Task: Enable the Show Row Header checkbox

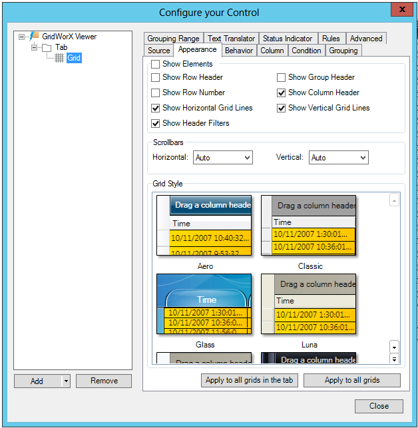Action: click(x=156, y=77)
